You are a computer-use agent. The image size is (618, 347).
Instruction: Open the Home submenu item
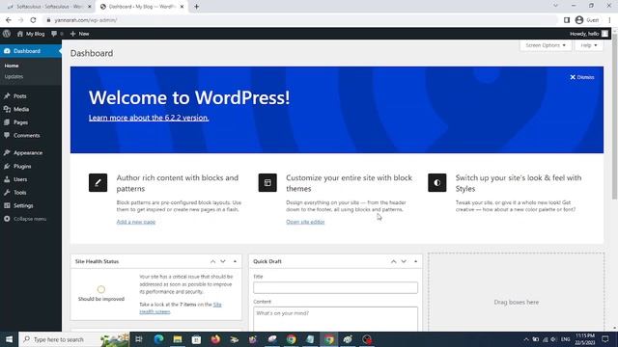(x=12, y=66)
